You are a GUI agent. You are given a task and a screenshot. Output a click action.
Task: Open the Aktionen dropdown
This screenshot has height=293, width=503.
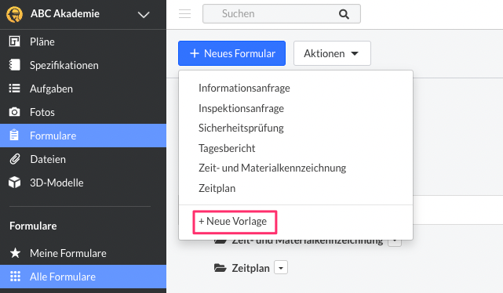(332, 53)
